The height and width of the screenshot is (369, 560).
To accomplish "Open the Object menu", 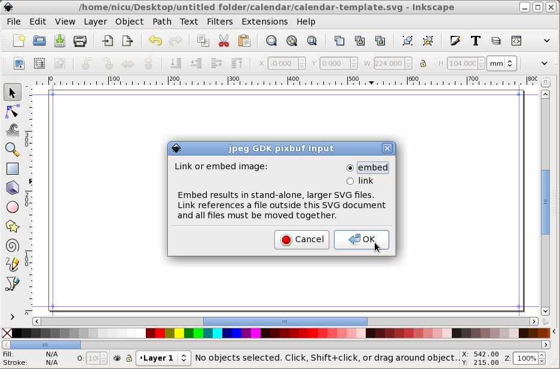I will tap(129, 22).
